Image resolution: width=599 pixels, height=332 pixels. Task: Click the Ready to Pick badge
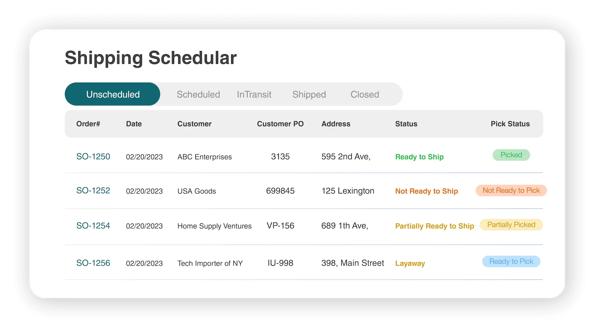tap(511, 262)
